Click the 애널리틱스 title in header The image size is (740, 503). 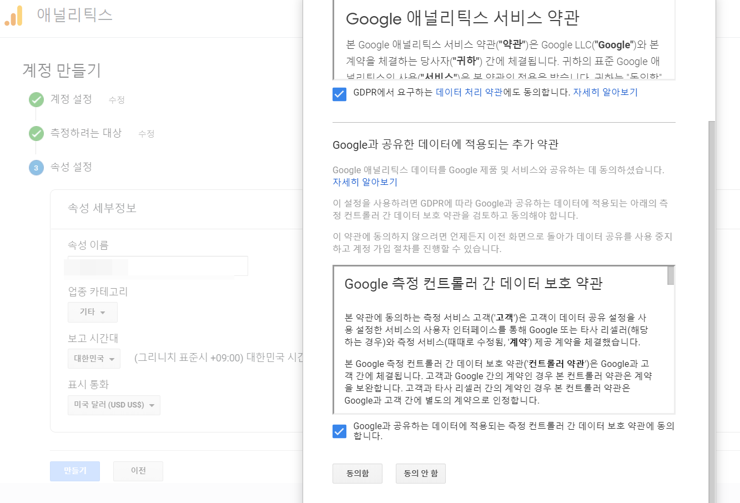click(x=75, y=15)
